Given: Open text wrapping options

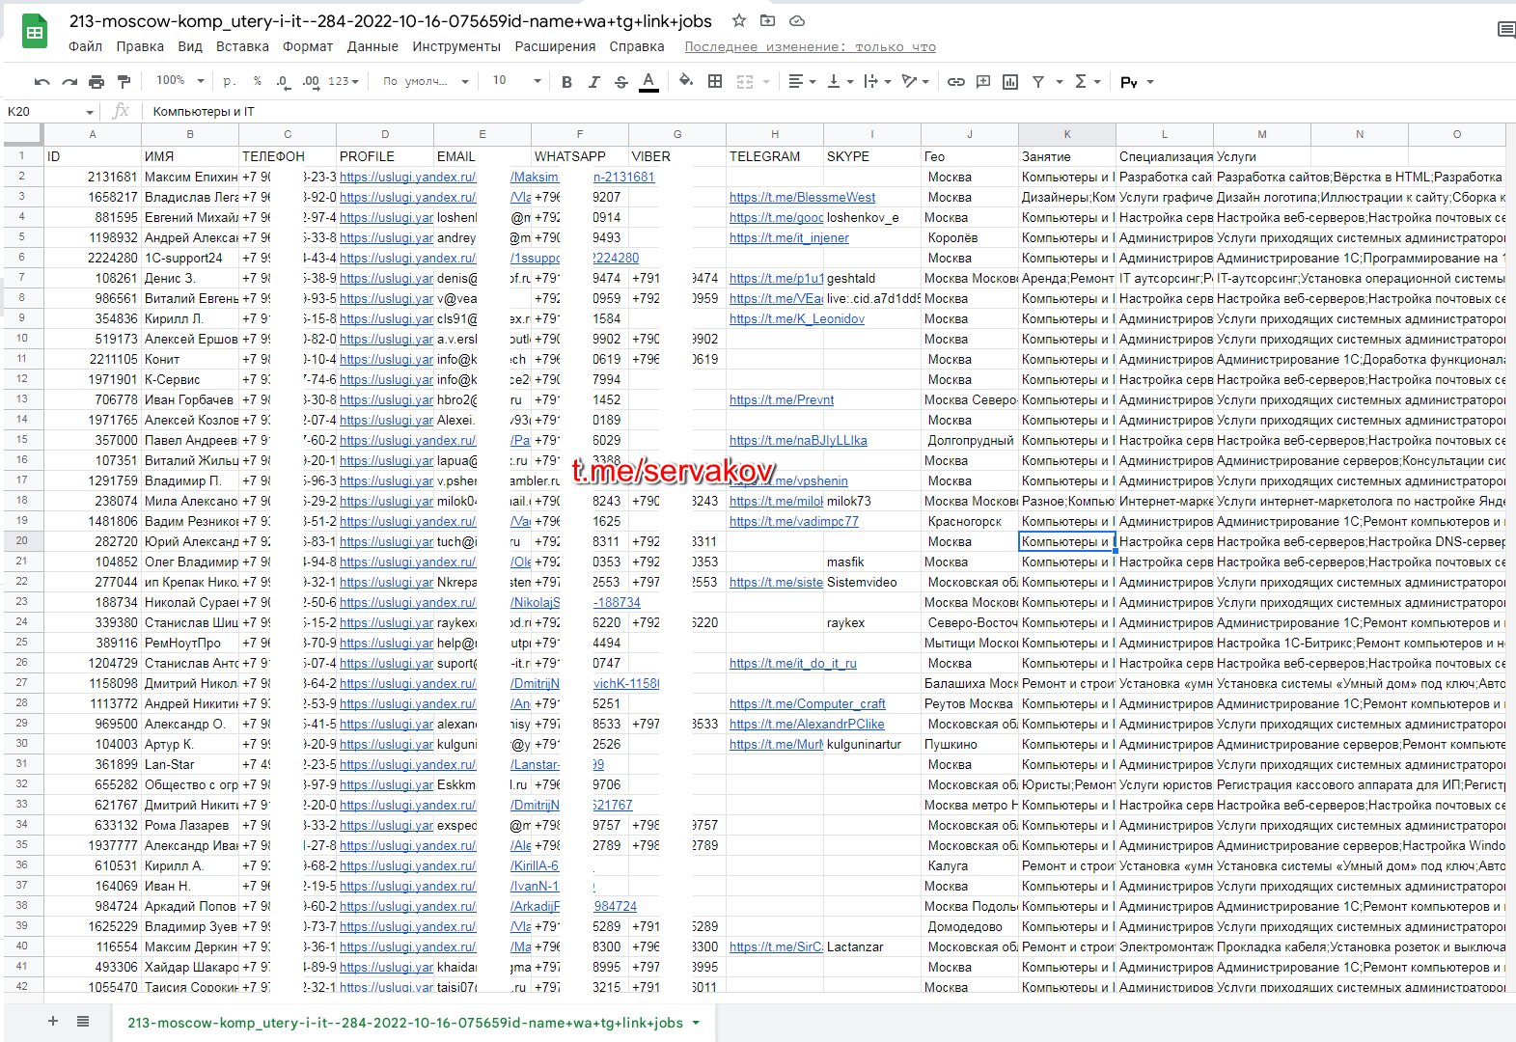Looking at the screenshot, I should pos(877,82).
